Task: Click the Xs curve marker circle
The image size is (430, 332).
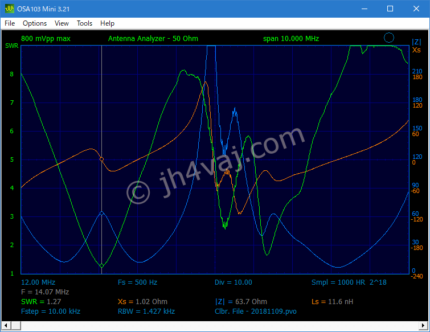Action: (102, 159)
